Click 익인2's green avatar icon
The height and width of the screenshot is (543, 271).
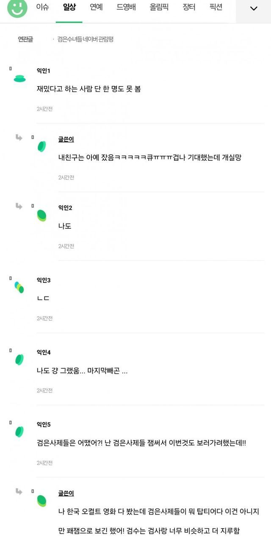[41, 215]
